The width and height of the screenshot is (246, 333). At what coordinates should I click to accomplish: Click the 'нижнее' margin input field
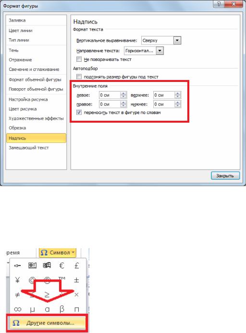[164, 104]
